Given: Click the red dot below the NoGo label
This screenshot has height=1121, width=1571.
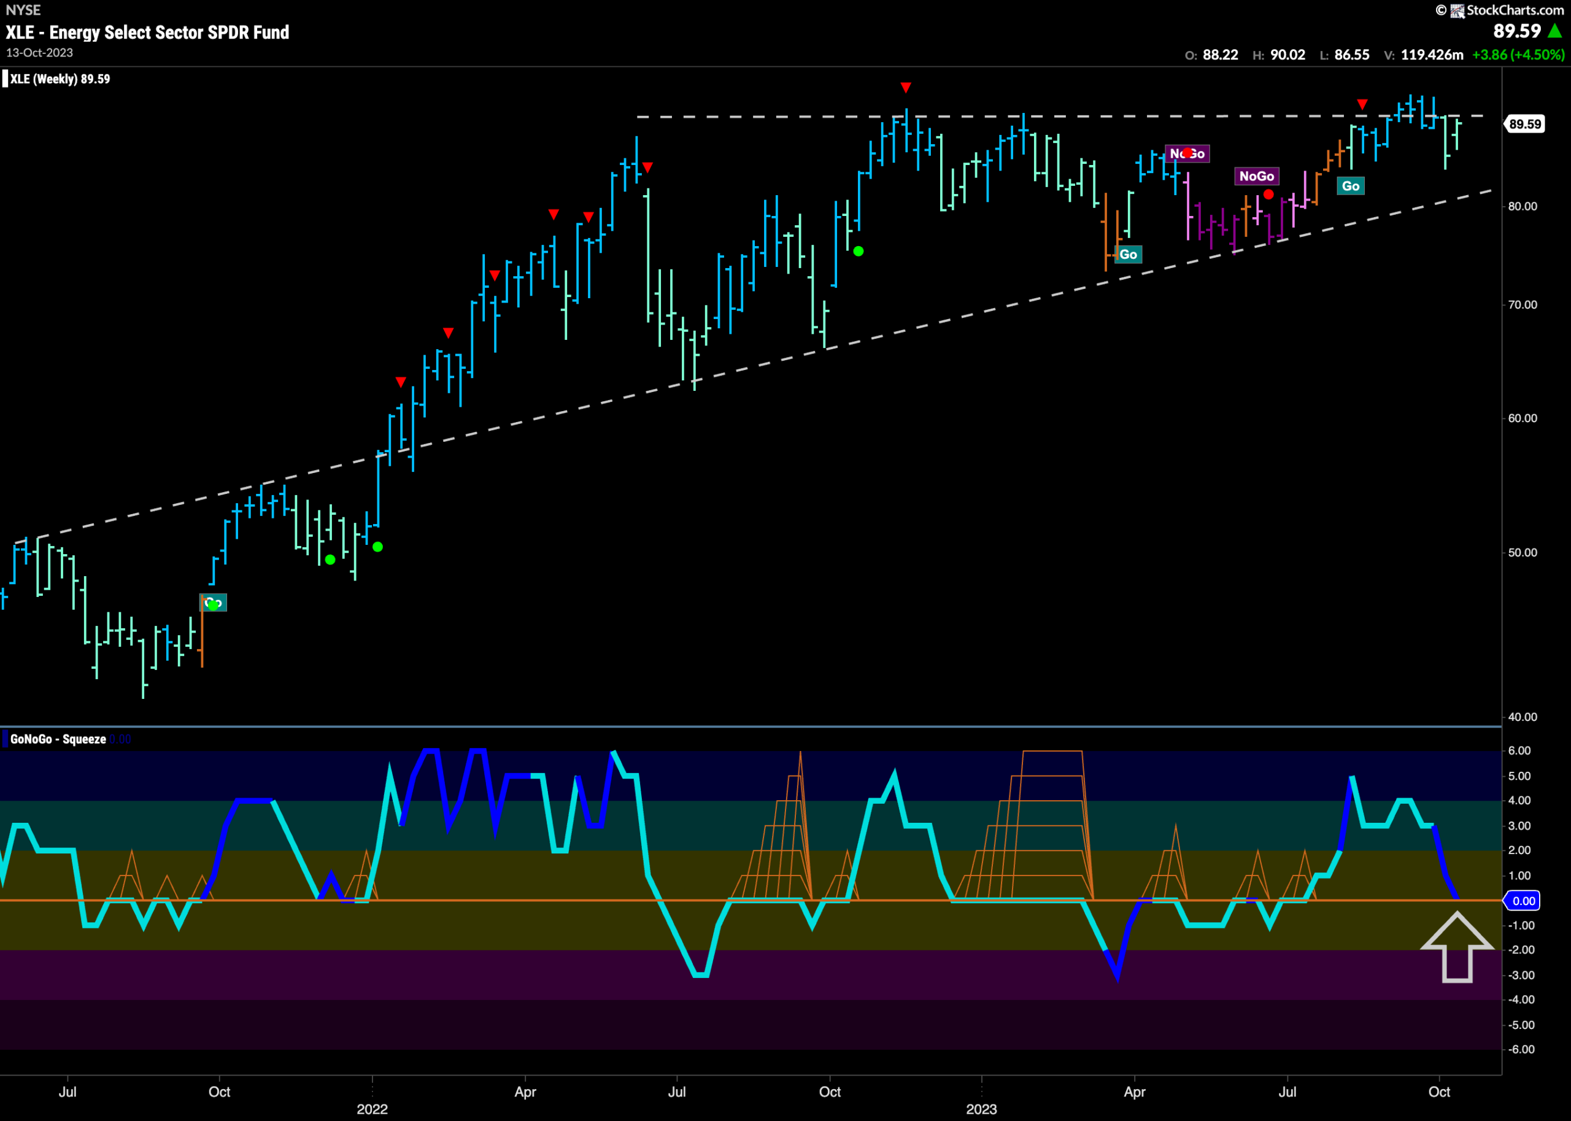Looking at the screenshot, I should click(1268, 195).
